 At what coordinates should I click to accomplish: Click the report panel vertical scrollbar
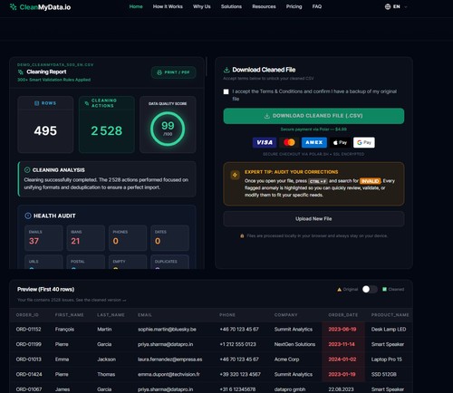(x=207, y=67)
